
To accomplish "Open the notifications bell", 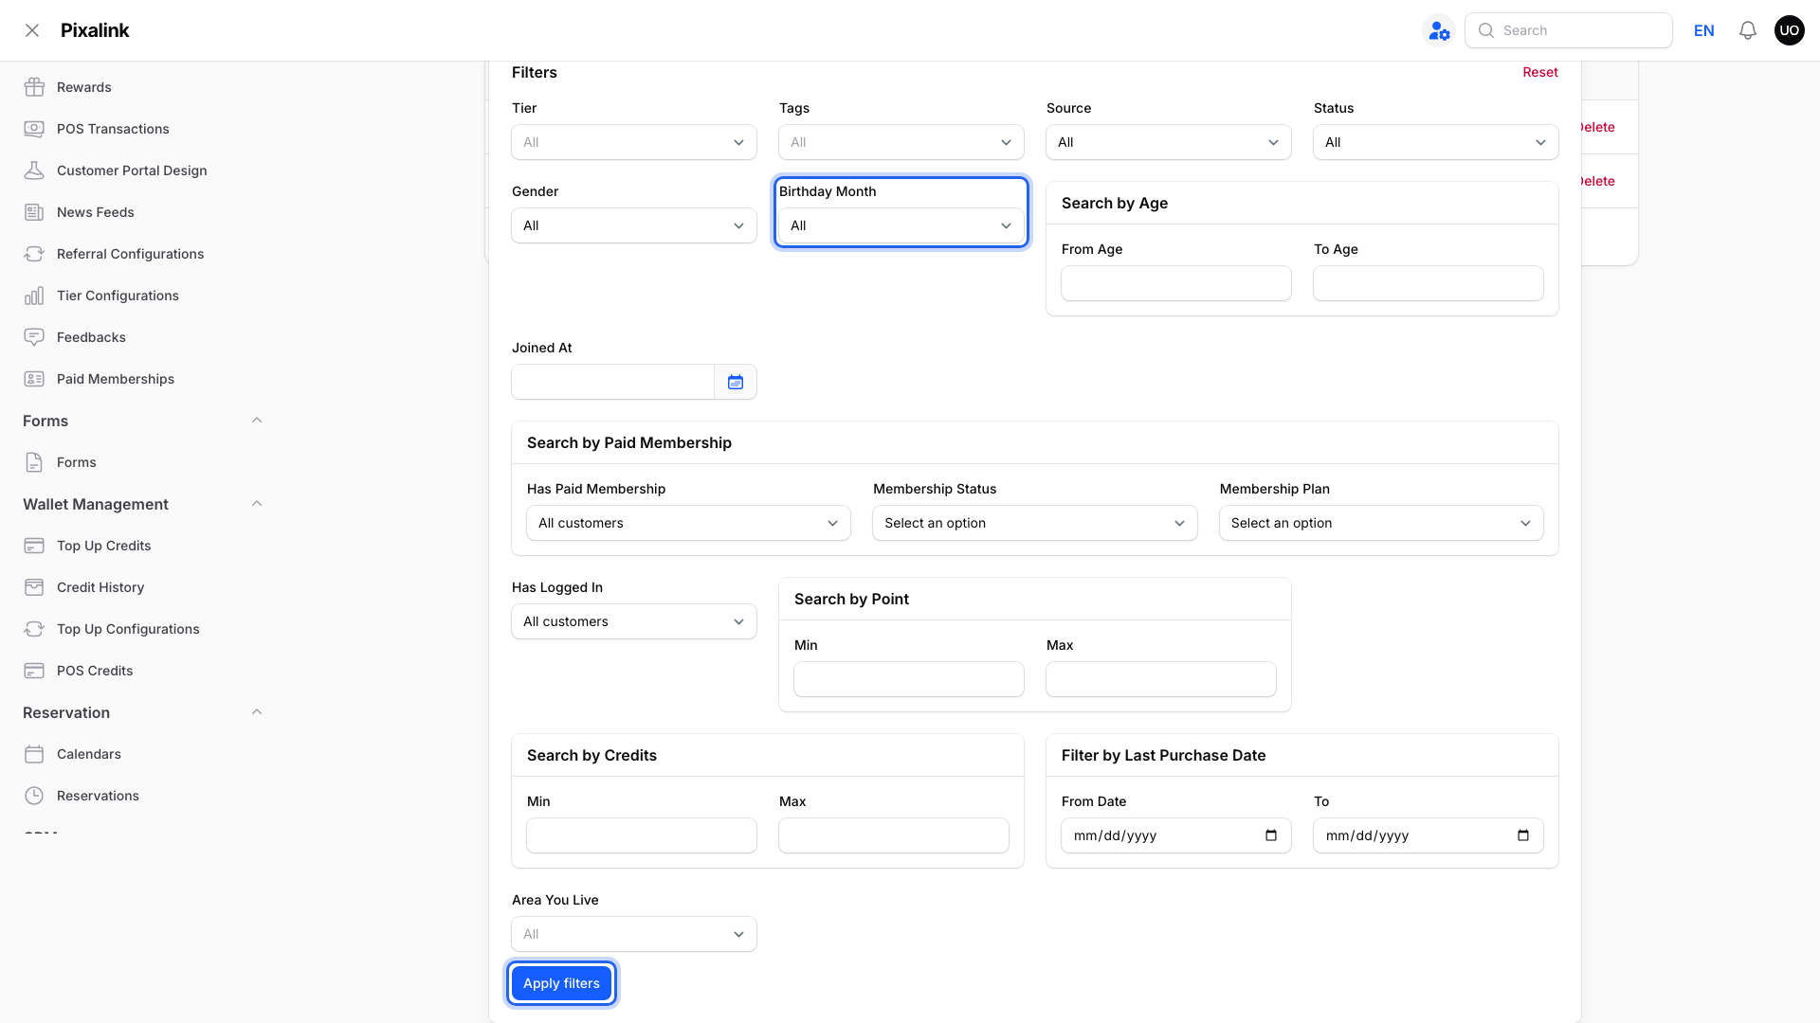I will click(1748, 30).
